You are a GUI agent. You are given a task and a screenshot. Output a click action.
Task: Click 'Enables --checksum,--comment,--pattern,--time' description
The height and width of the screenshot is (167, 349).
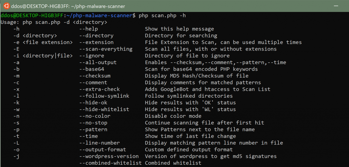[x=215, y=62]
